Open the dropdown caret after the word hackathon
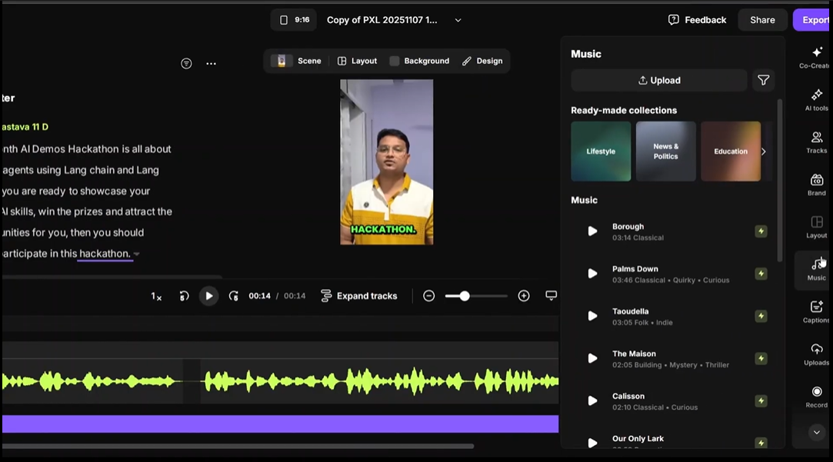Screen dimensions: 833x462 tap(137, 254)
